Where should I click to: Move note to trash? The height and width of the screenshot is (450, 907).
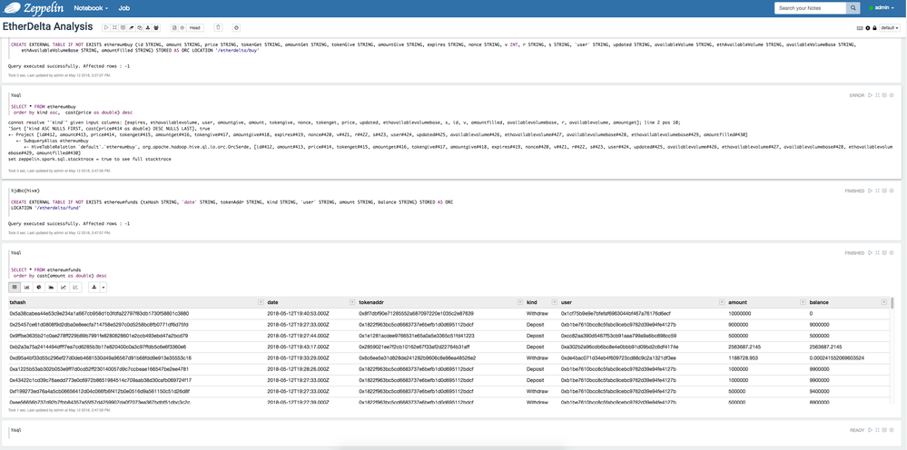(x=218, y=28)
